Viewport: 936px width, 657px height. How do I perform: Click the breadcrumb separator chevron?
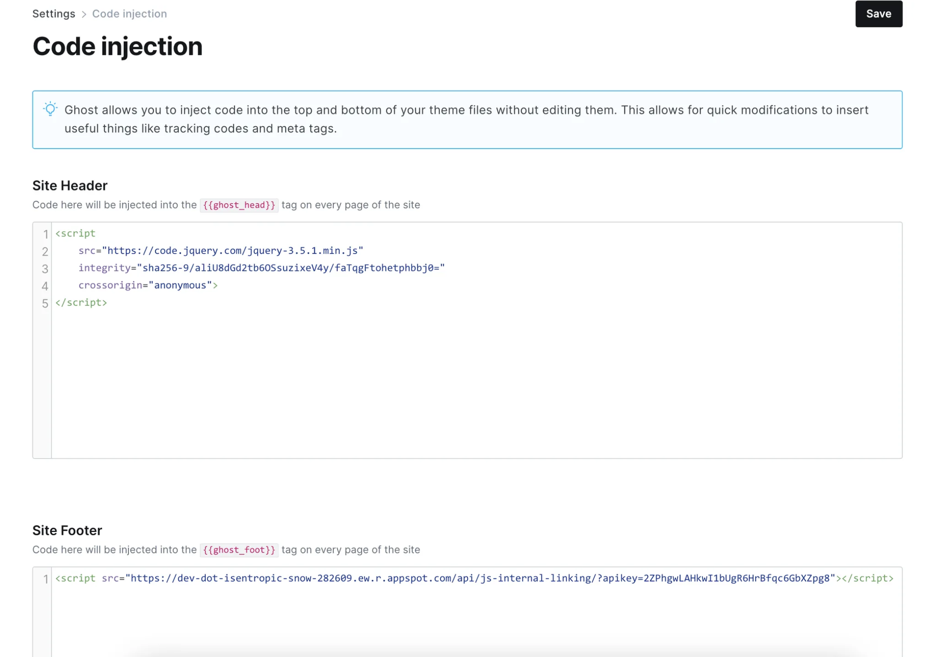pyautogui.click(x=84, y=14)
